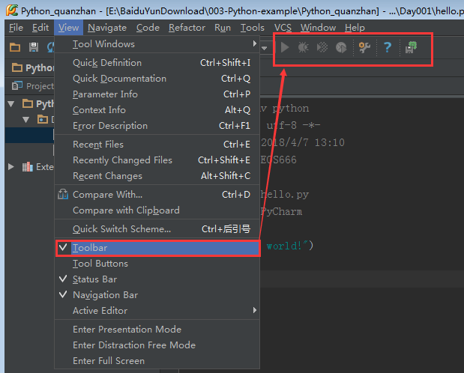Expand the External Libraries tree node
The height and width of the screenshot is (373, 464).
(11, 166)
